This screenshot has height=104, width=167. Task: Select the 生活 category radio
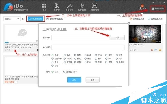(x=65, y=55)
